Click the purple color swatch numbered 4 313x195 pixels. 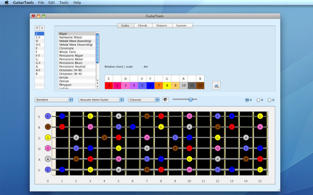(134, 85)
